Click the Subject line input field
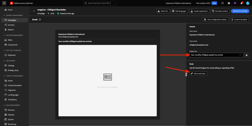Viewport: 252px width, 126px height. pyautogui.click(x=216, y=55)
